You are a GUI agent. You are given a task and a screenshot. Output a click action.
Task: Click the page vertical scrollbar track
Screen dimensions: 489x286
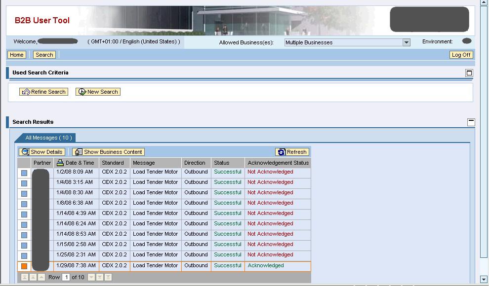coord(484,148)
